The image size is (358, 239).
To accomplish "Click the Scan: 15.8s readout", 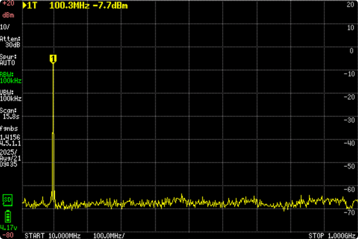I will pos(10,113).
